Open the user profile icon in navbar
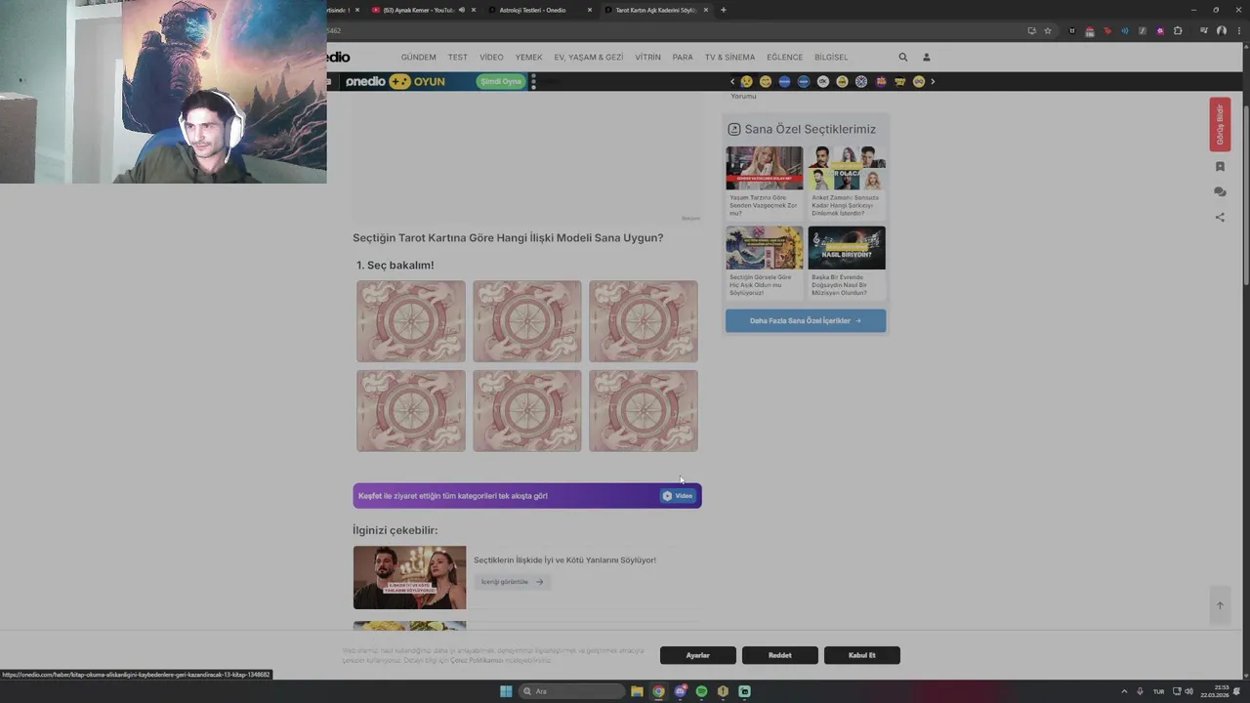Viewport: 1250px width, 703px height. (927, 58)
